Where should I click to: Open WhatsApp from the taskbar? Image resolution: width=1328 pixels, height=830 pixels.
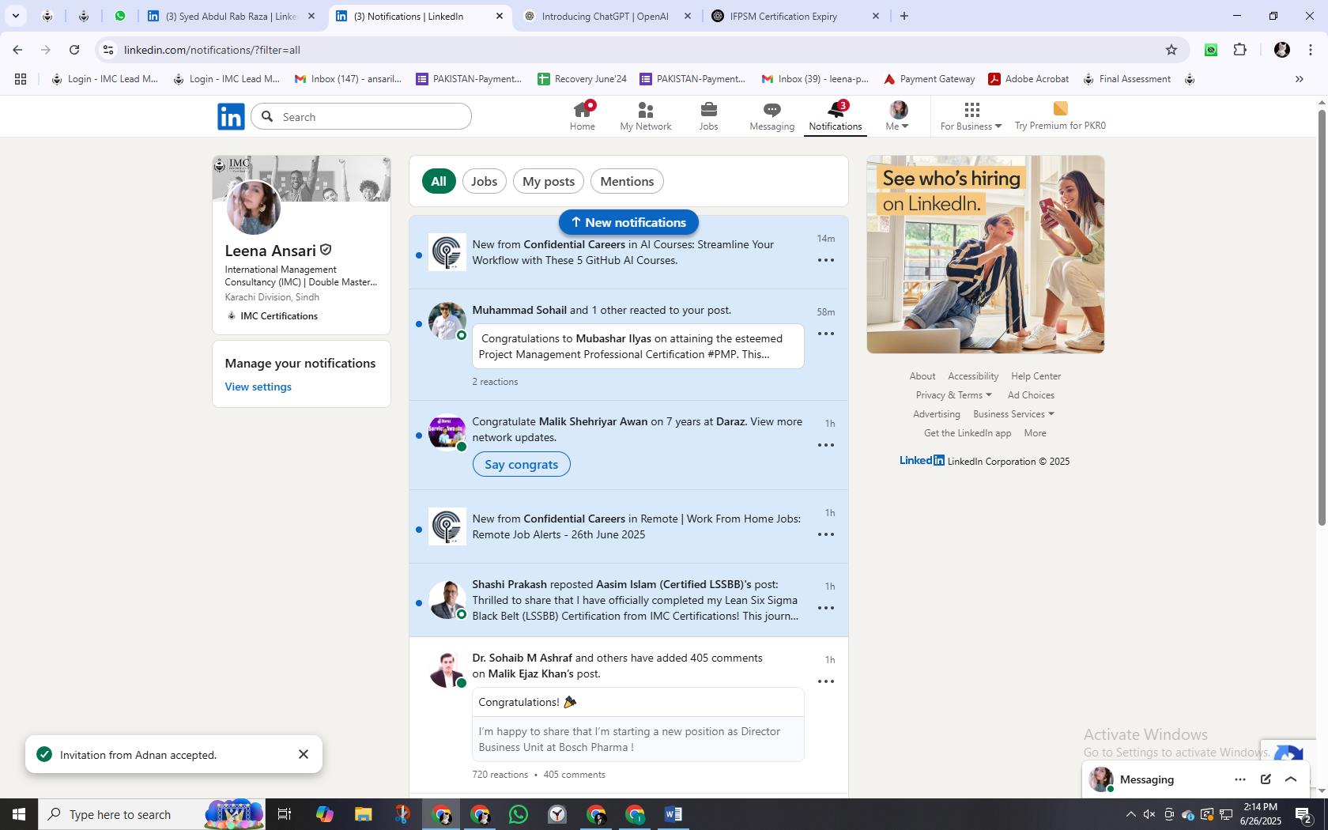tap(519, 814)
